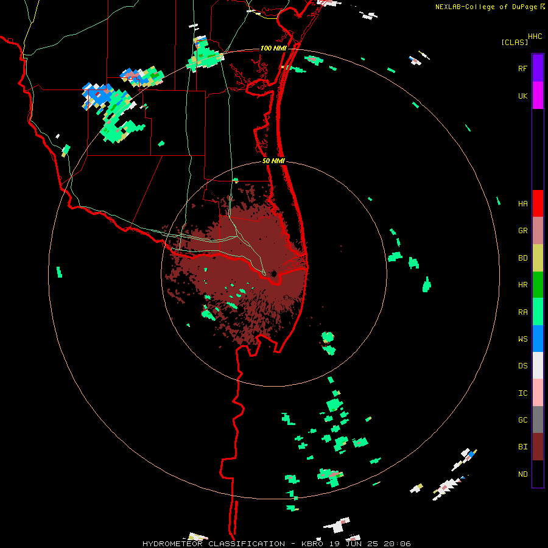Click the UK magenta legend swatch
This screenshot has height=548, width=548.
pyautogui.click(x=538, y=96)
